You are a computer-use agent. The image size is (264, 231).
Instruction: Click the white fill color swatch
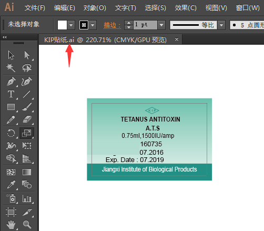coord(62,25)
